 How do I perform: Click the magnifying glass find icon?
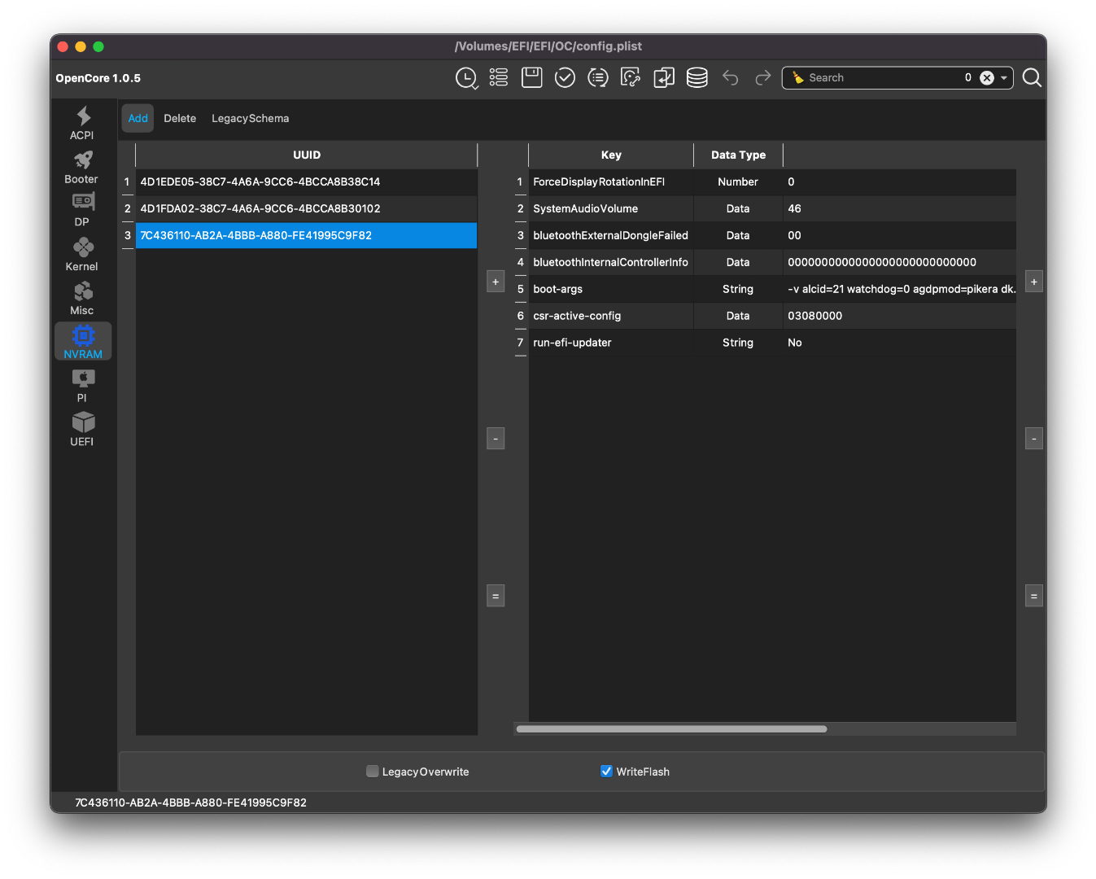[1032, 77]
